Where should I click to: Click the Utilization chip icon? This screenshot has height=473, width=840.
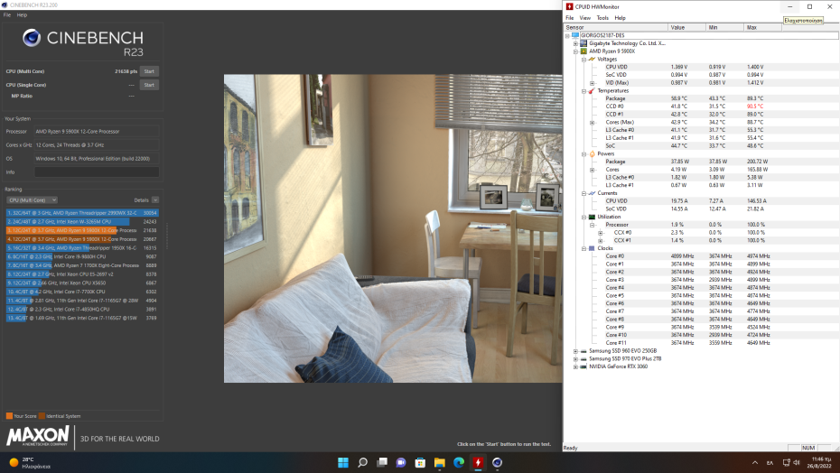pos(592,217)
